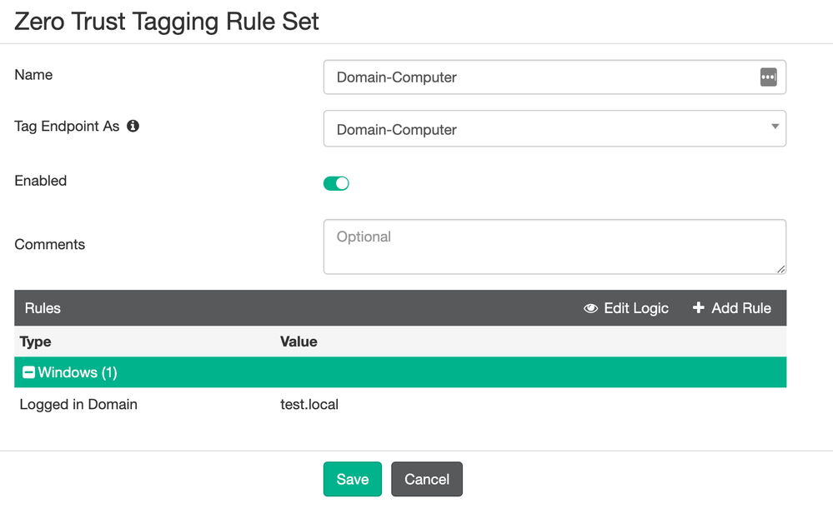Click into the Comments text area
This screenshot has width=833, height=513.
554,246
